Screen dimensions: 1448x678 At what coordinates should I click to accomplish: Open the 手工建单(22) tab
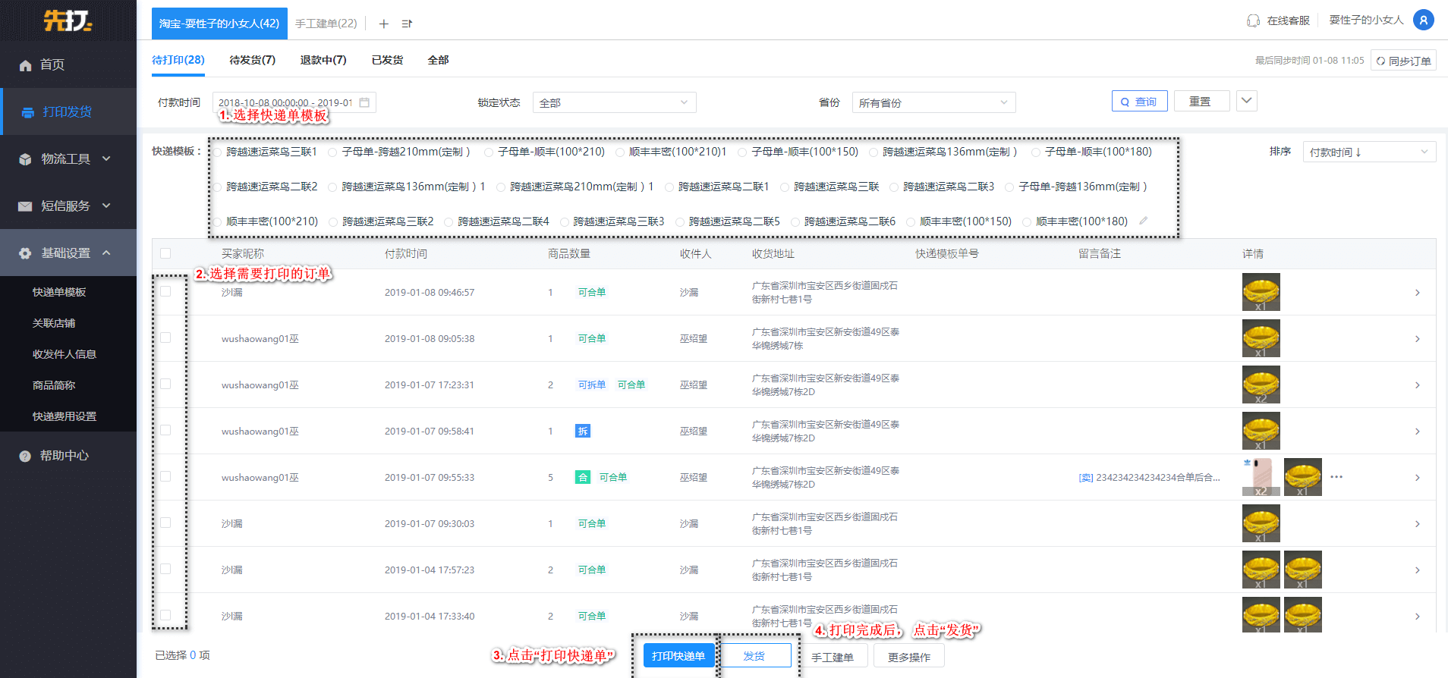point(326,24)
